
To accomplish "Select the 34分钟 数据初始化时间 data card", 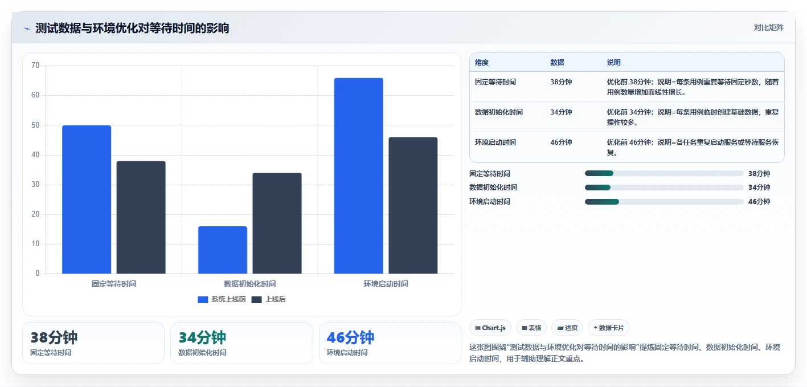I will tap(241, 343).
